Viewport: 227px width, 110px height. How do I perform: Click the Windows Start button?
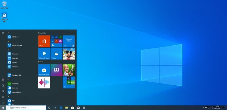[x=3, y=107]
